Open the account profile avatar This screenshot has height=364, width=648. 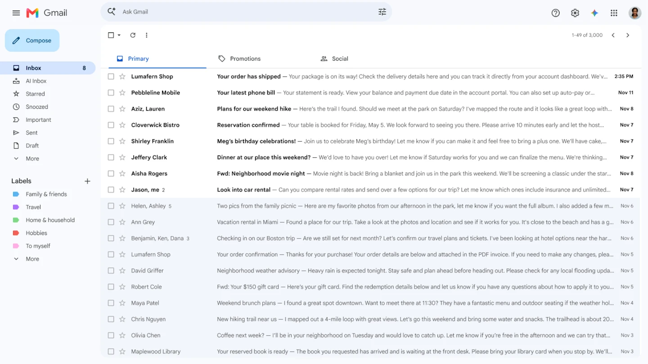[634, 13]
